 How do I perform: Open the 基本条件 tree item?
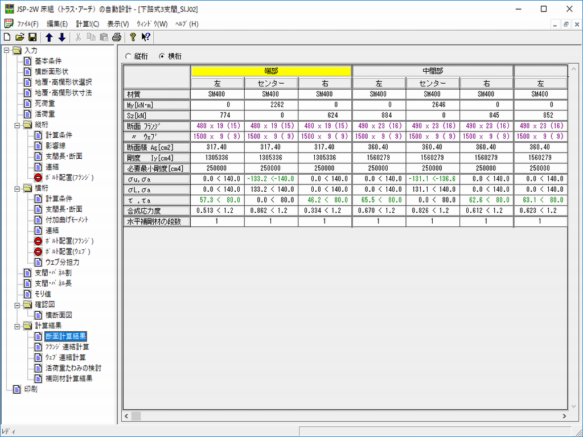point(48,61)
